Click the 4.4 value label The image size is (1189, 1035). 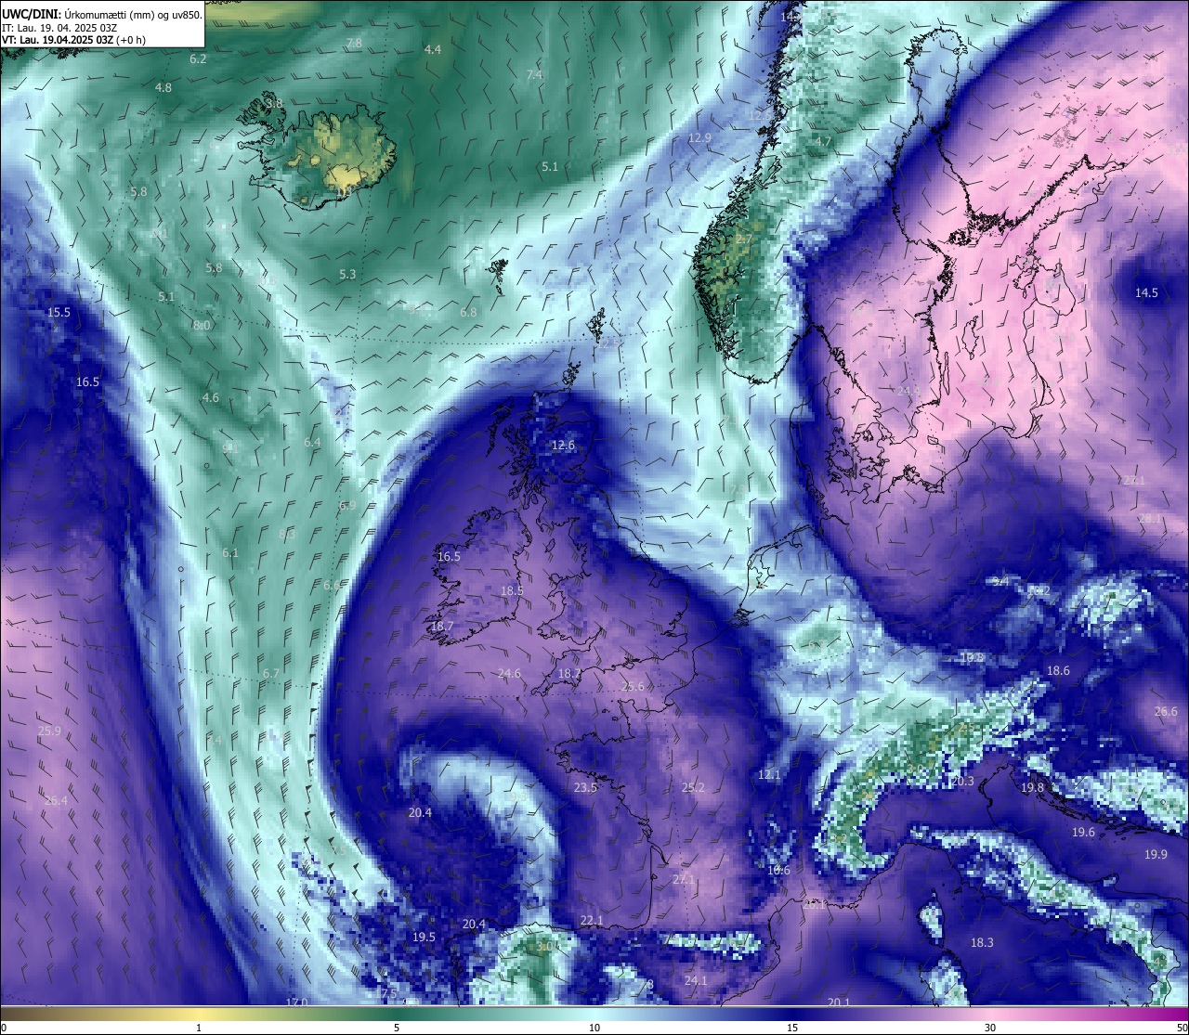433,50
